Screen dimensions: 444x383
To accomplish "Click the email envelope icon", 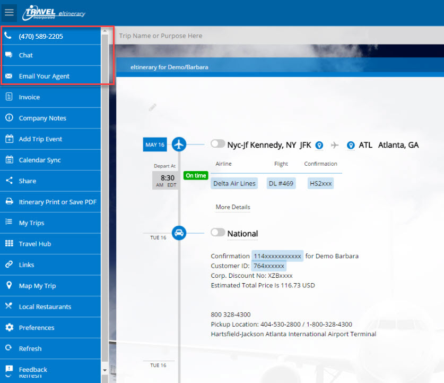I will click(9, 76).
